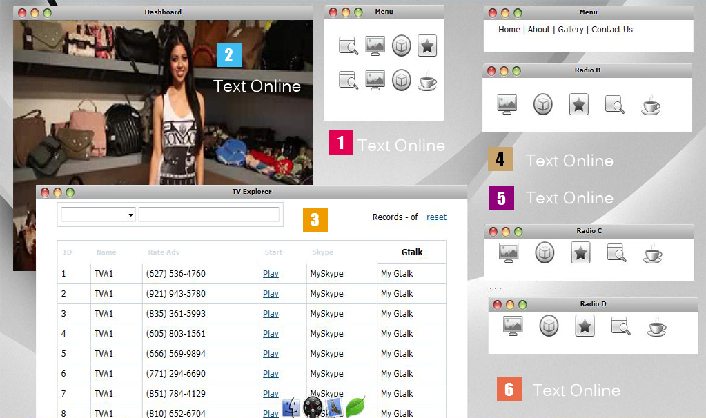
Task: Pick the monitor picture icon in Radio D
Action: pos(513,326)
